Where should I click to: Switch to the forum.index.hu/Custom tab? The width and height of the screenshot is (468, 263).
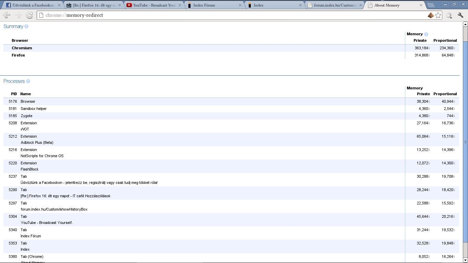[x=334, y=5]
